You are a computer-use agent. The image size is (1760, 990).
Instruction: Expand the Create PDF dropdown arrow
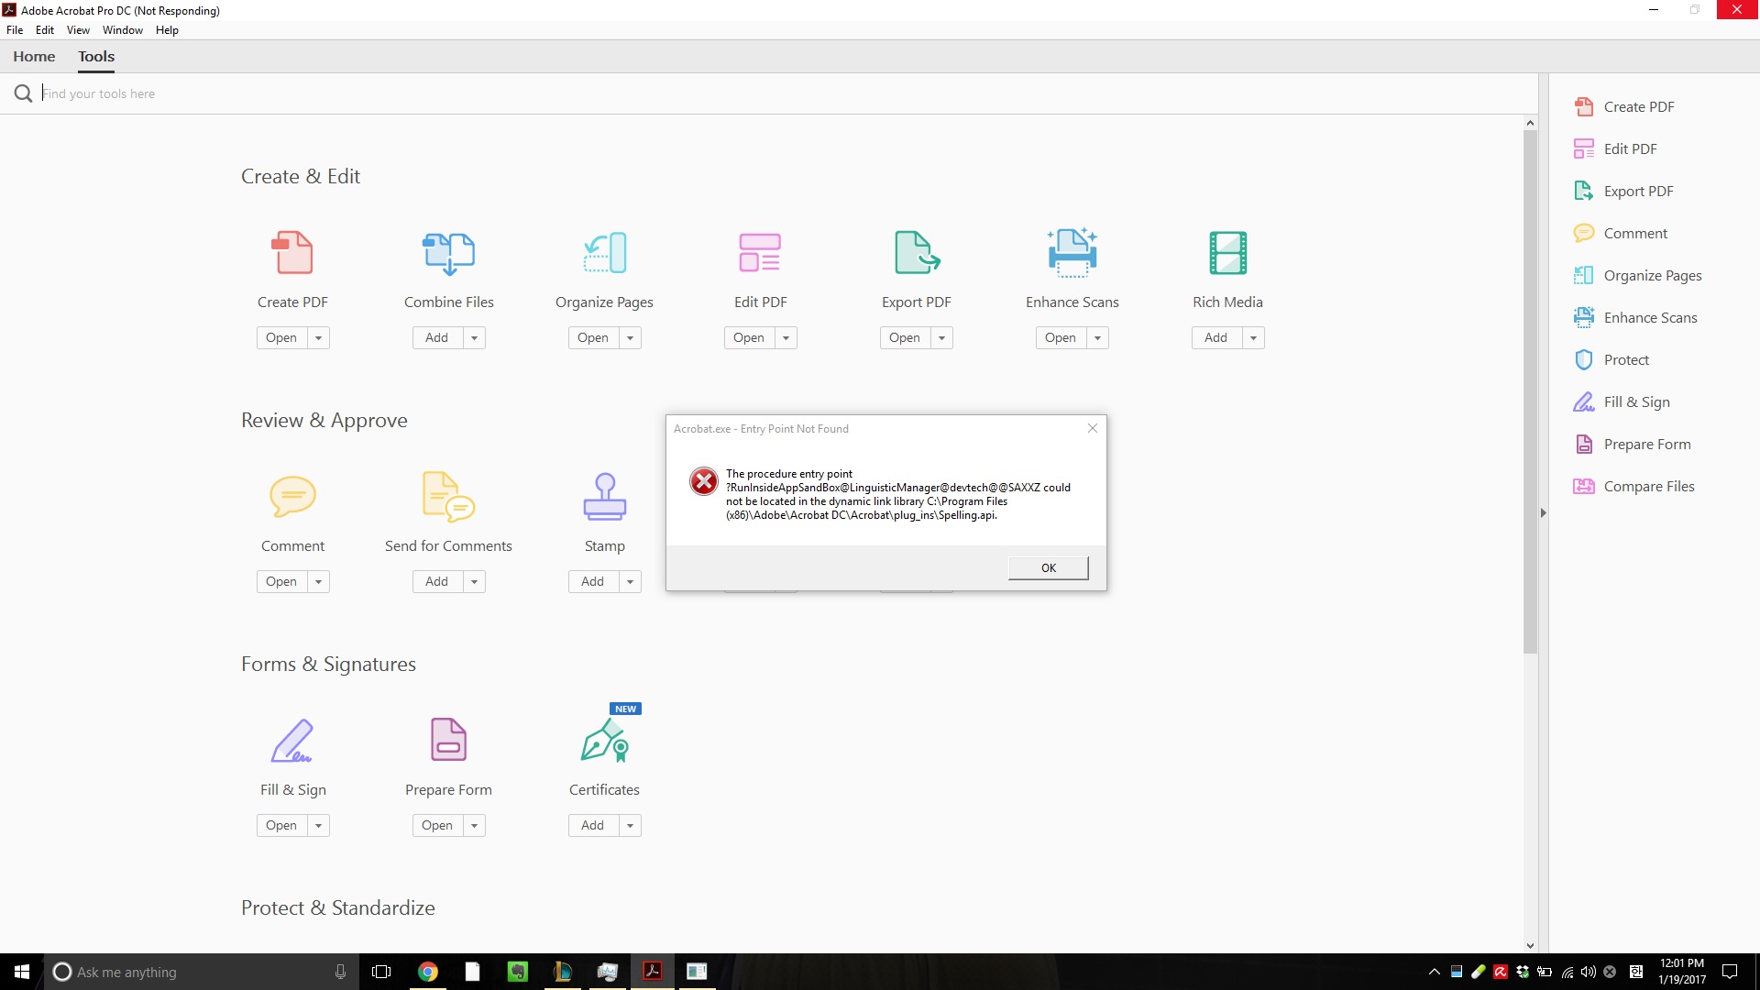tap(318, 337)
